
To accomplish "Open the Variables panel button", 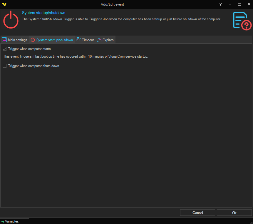I will pos(14,221).
